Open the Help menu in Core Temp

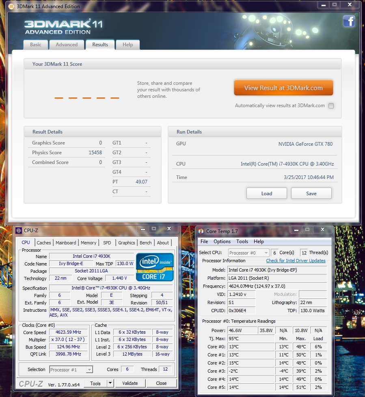point(259,242)
